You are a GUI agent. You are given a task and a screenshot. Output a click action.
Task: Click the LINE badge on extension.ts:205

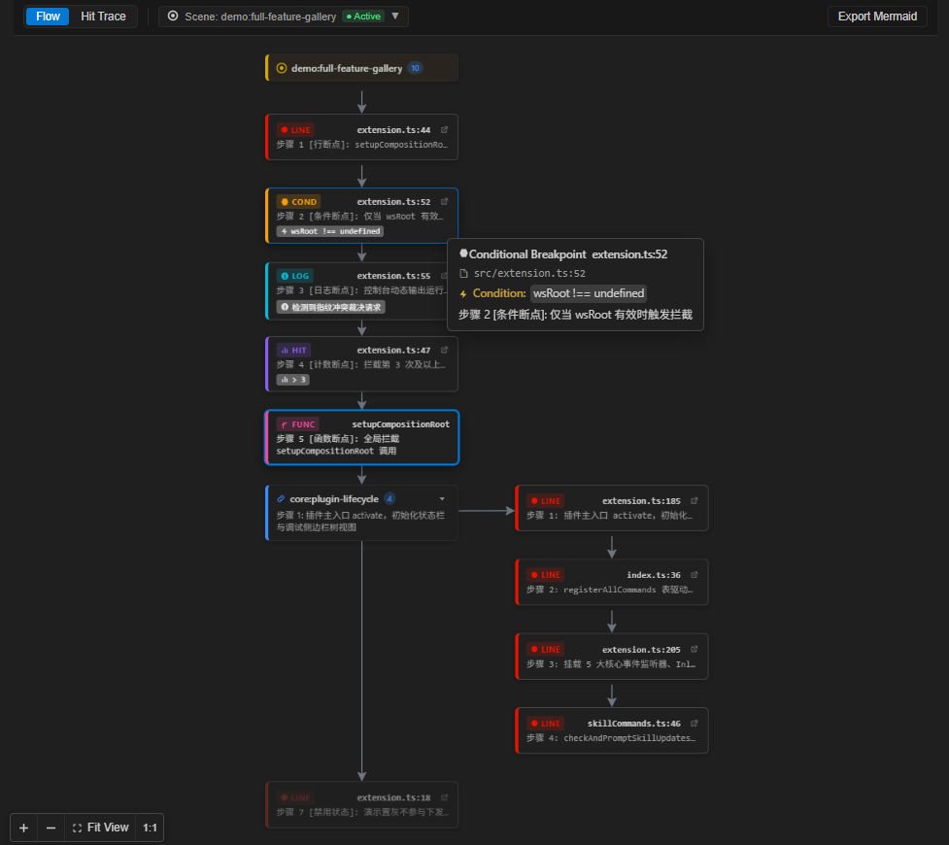click(545, 650)
